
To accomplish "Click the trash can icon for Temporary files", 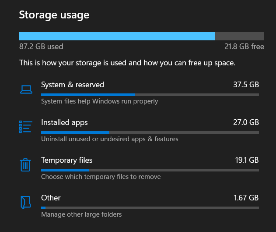I will coord(25,164).
